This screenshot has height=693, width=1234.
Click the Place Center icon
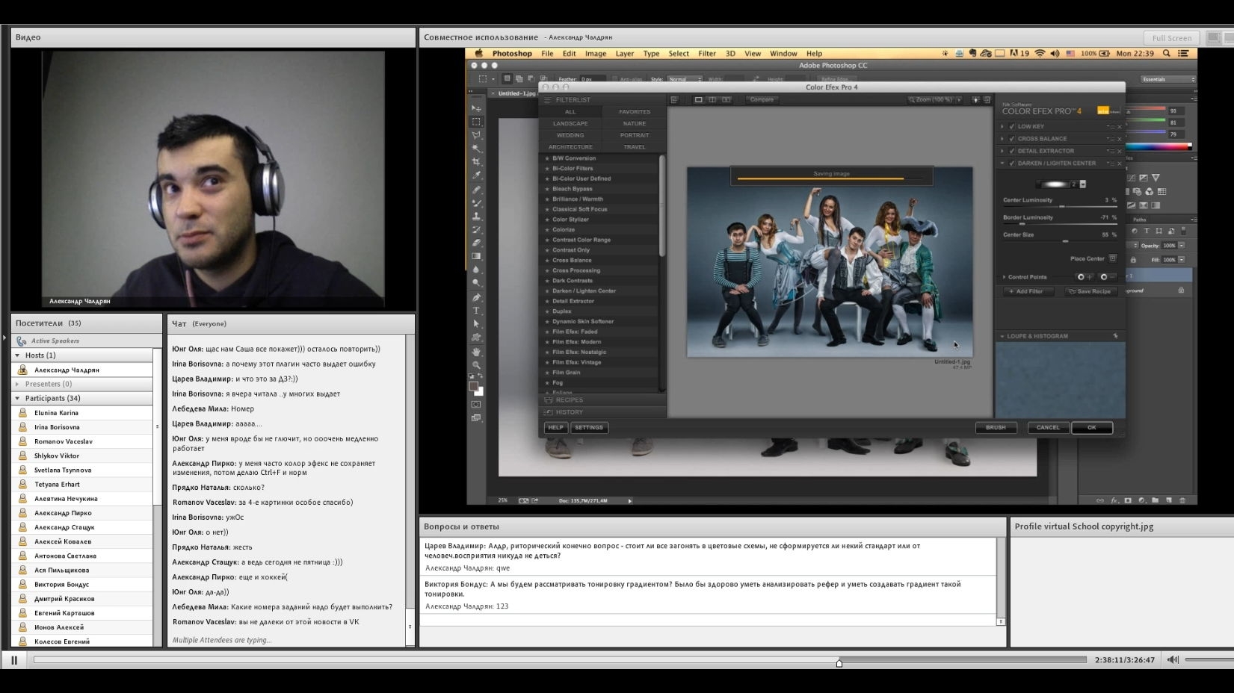tap(1113, 258)
